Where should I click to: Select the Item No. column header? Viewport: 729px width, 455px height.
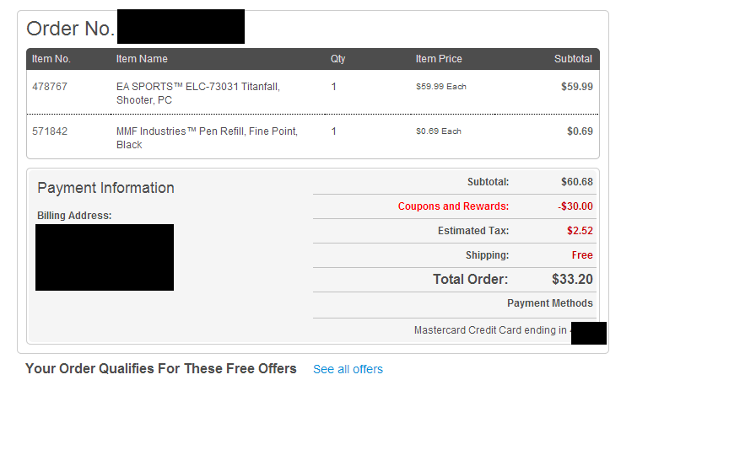click(x=51, y=59)
